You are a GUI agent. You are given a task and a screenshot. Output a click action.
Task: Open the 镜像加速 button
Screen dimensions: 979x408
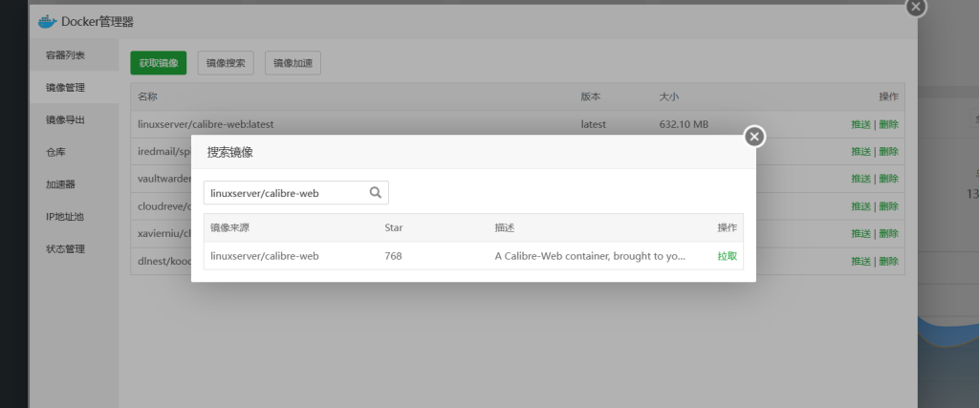(293, 63)
